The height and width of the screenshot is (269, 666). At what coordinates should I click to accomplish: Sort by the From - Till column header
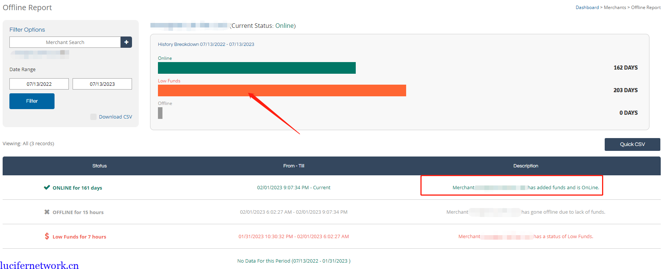click(x=294, y=166)
